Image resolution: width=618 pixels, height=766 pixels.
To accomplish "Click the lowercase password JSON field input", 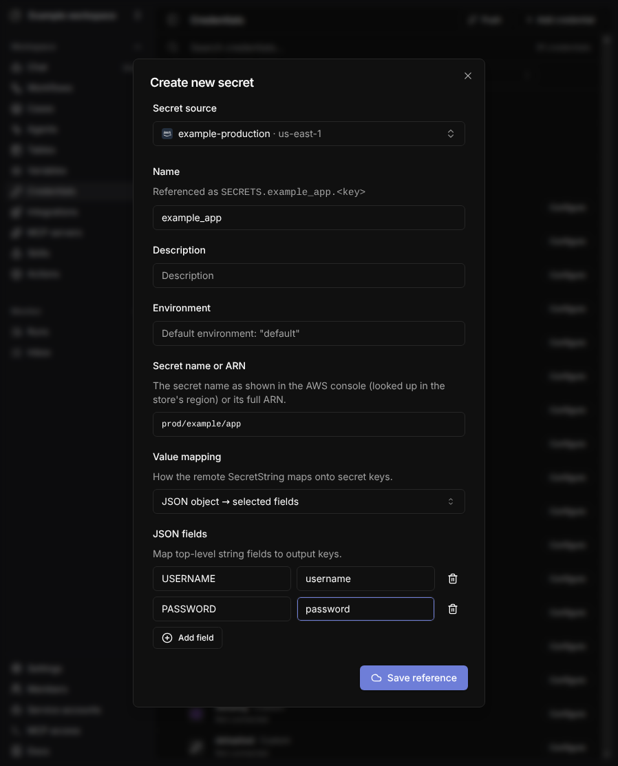I will pos(365,609).
